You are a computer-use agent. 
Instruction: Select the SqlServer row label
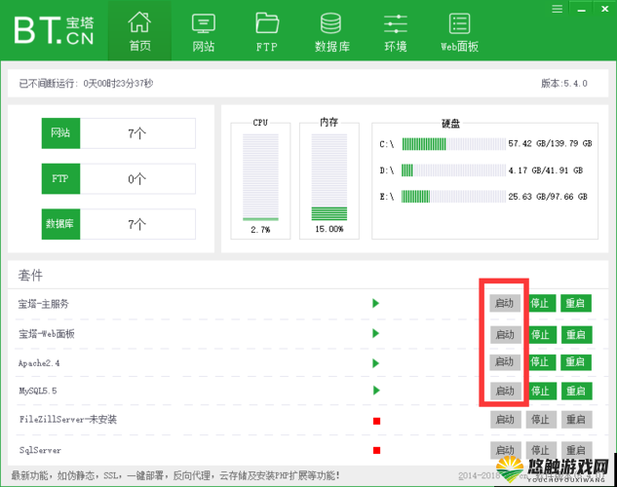click(40, 450)
